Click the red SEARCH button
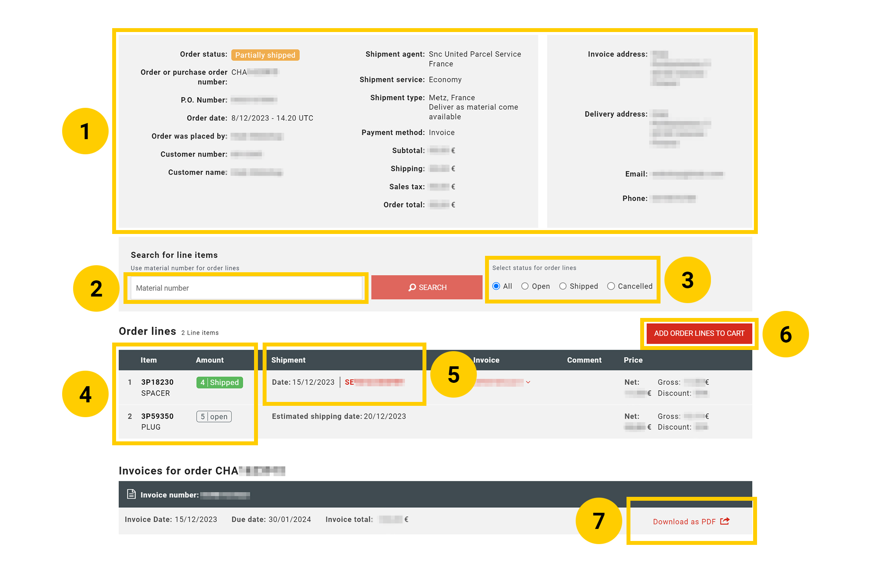The height and width of the screenshot is (573, 870). point(426,287)
